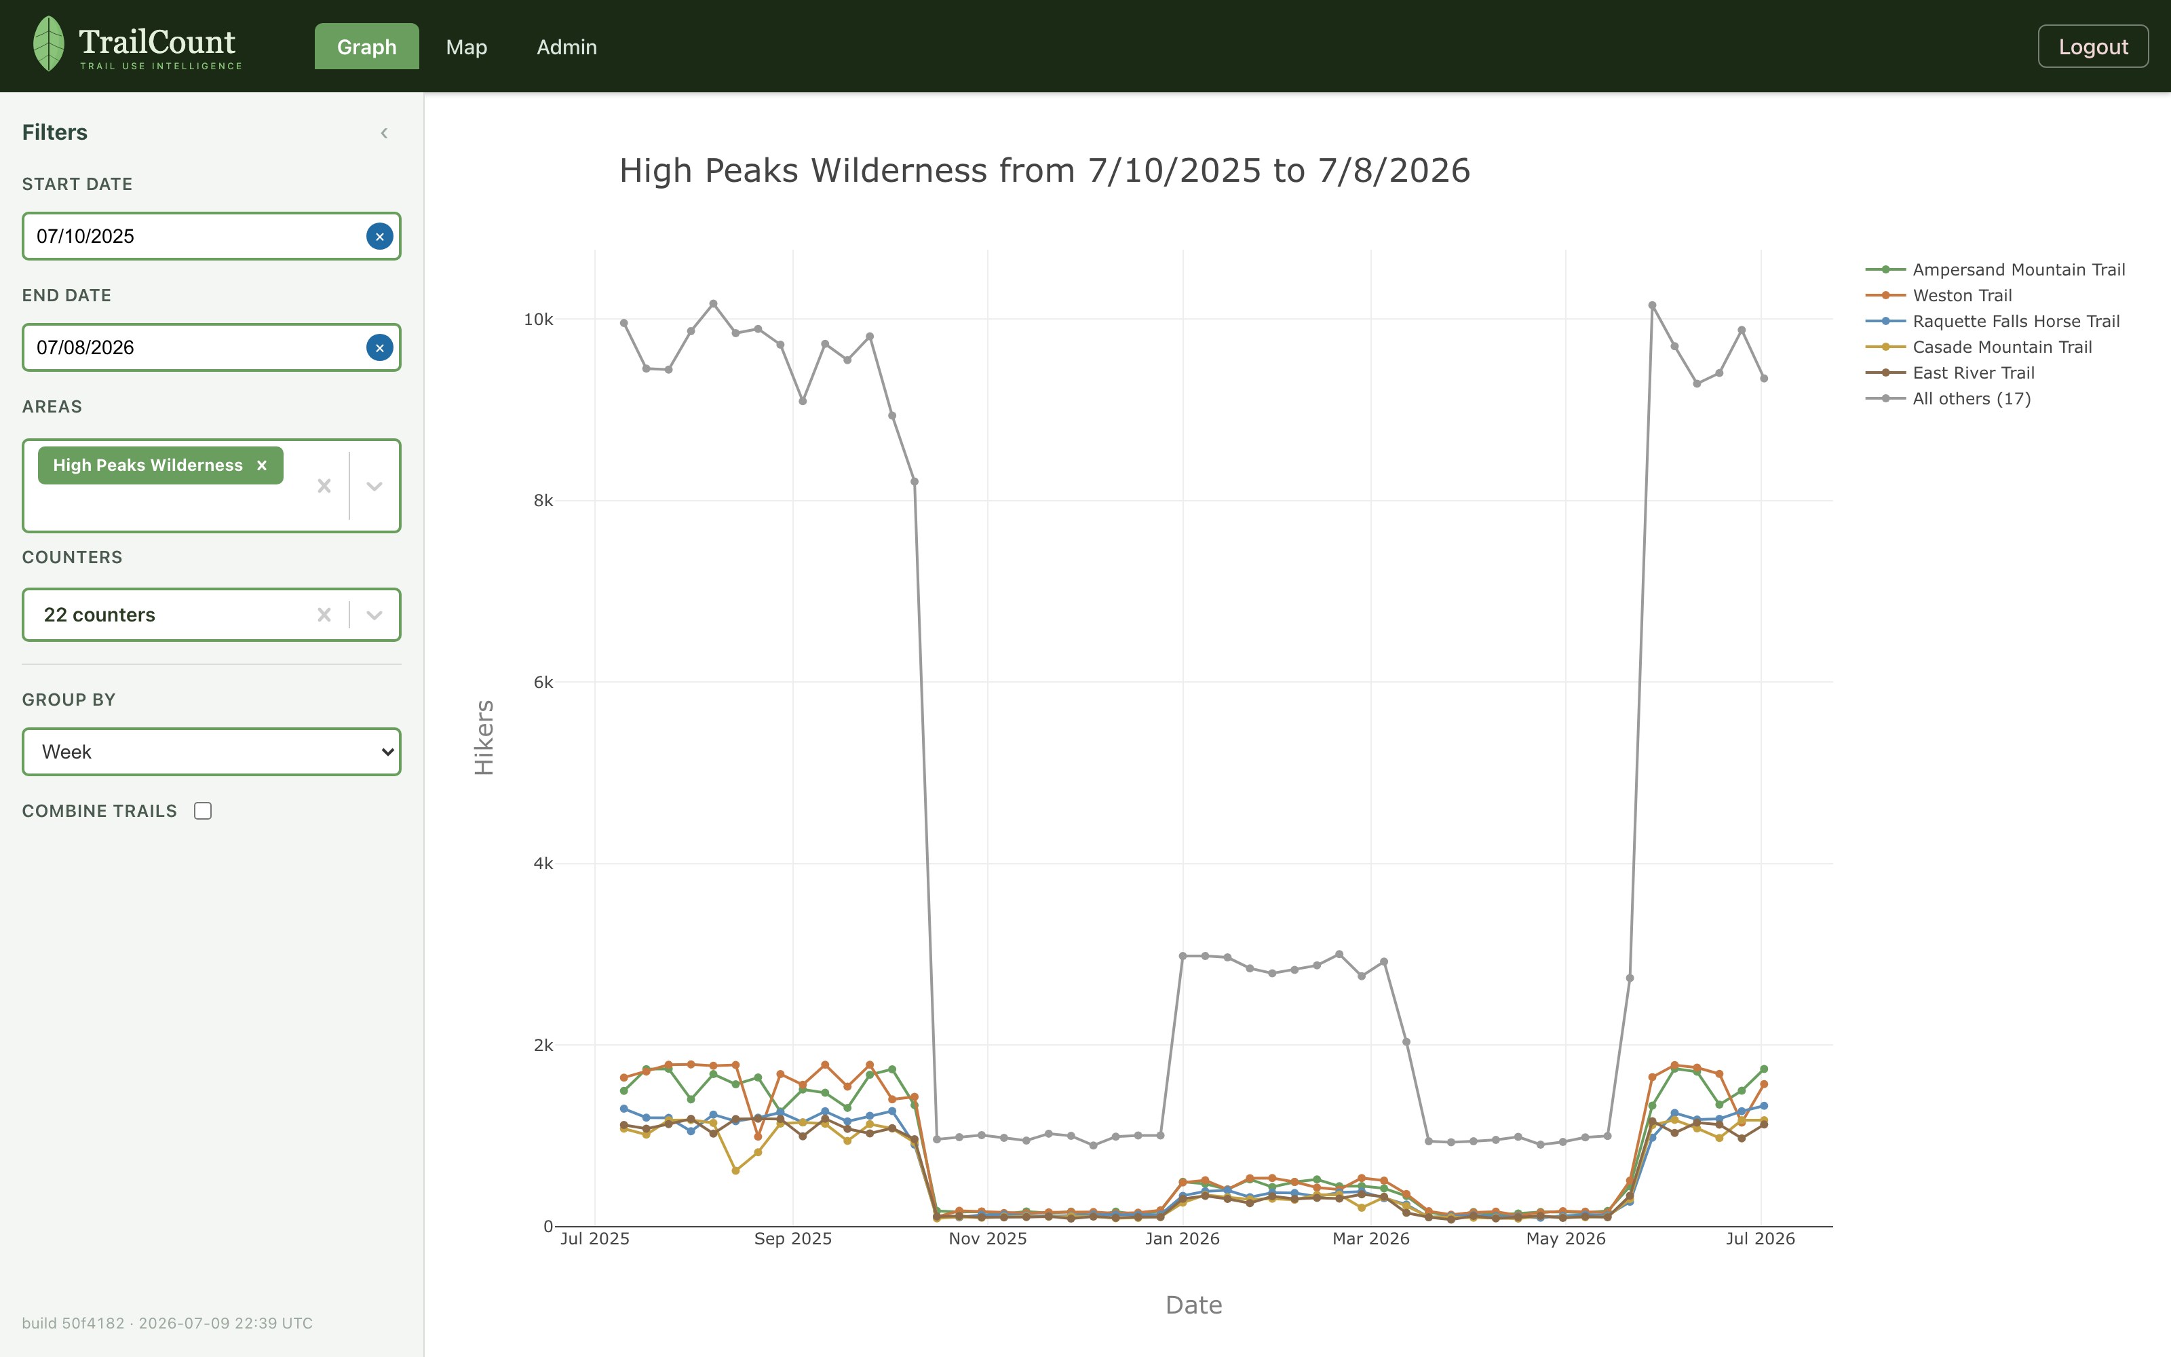The width and height of the screenshot is (2171, 1357).
Task: Open the Map tab
Action: tap(467, 47)
